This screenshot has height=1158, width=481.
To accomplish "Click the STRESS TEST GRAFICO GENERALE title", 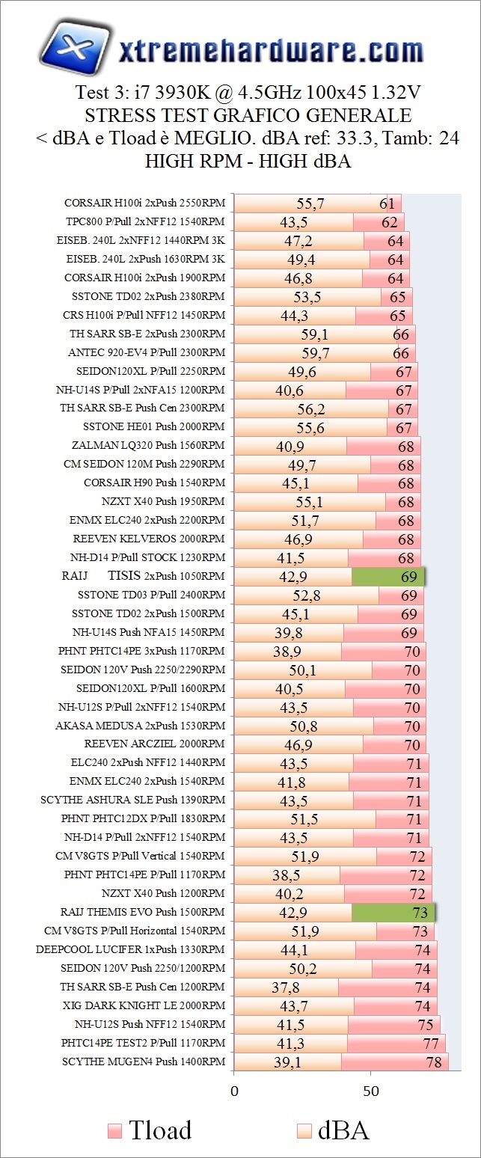I will 248,116.
